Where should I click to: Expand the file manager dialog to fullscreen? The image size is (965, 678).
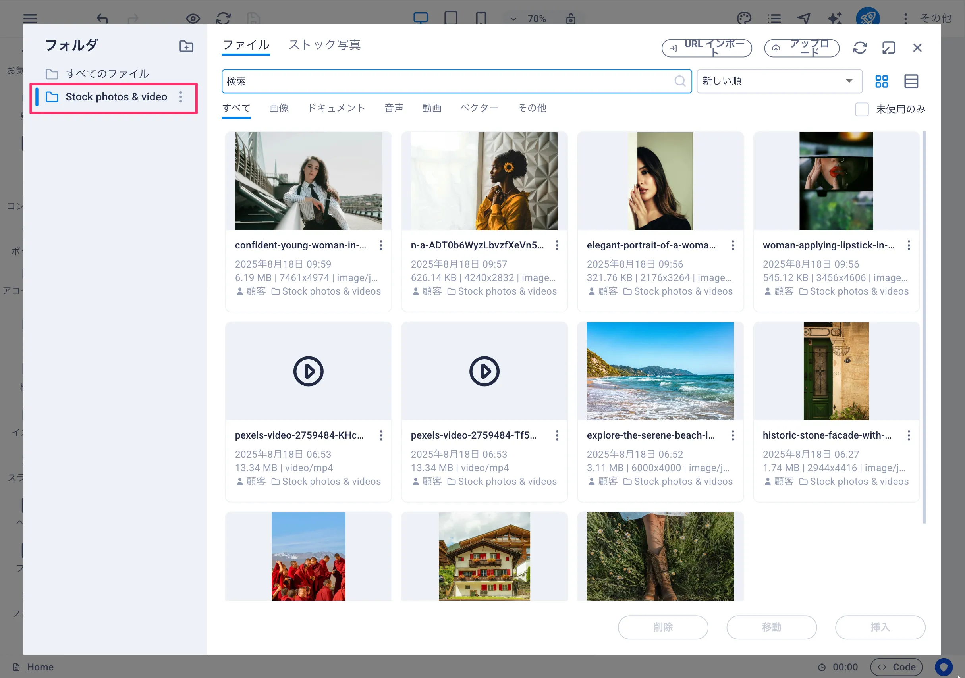(x=888, y=48)
